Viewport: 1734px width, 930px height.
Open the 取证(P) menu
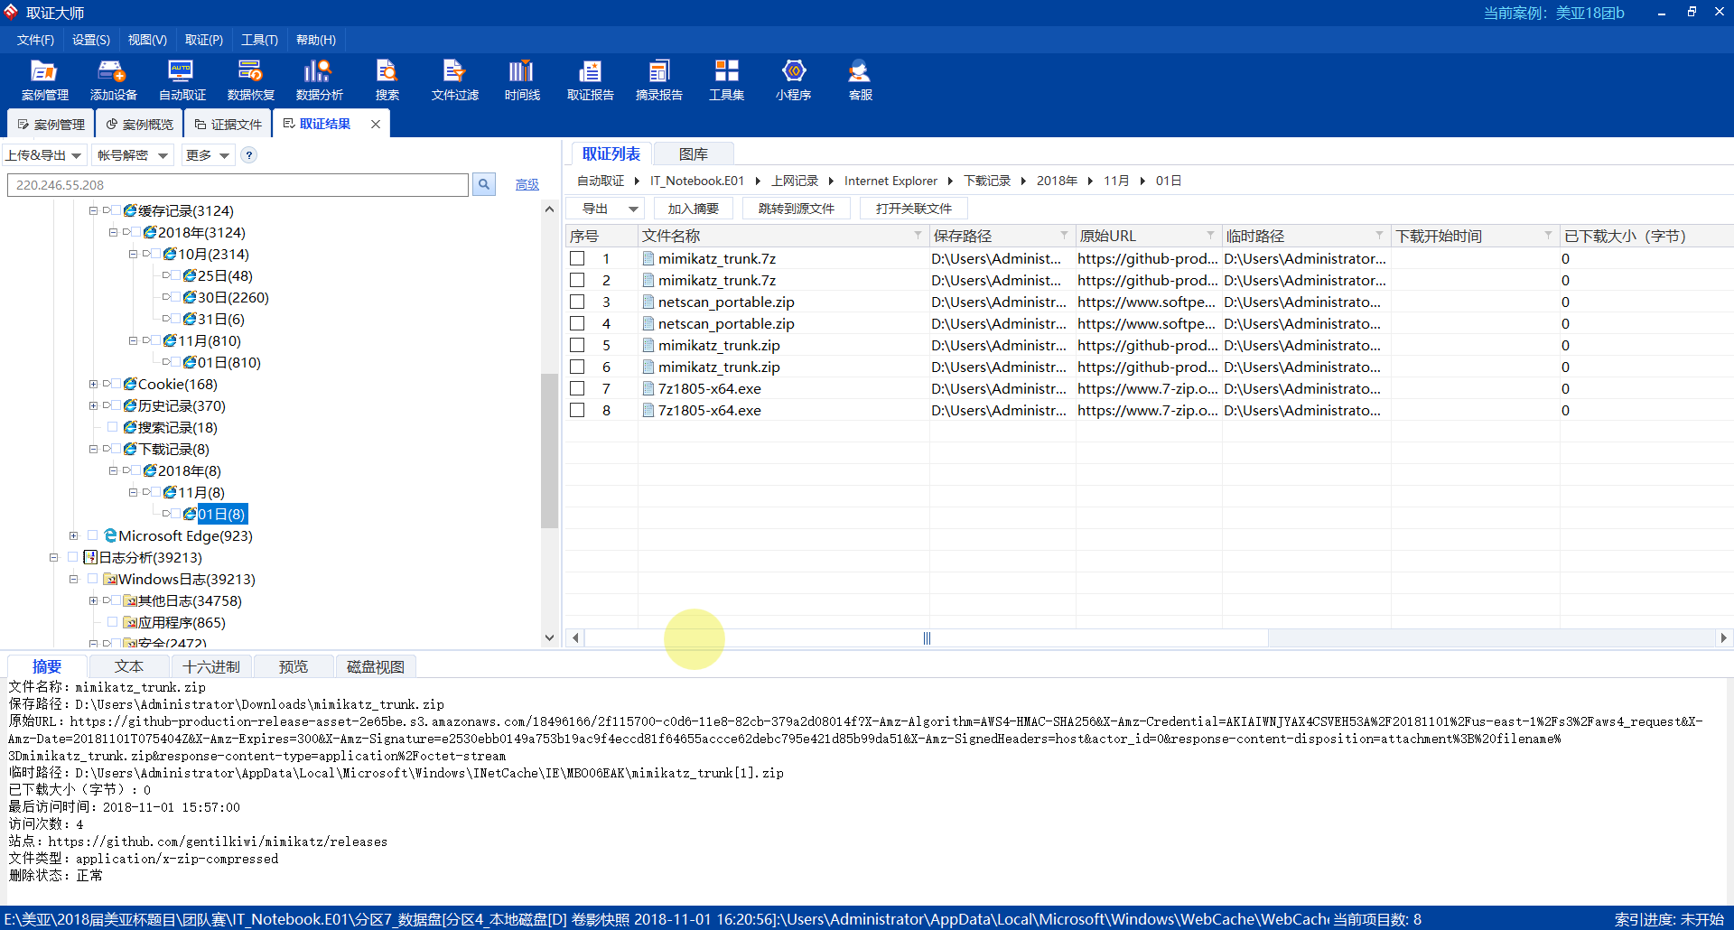pos(204,40)
